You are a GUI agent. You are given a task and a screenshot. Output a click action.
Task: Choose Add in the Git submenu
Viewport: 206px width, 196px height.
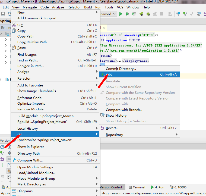(140, 74)
